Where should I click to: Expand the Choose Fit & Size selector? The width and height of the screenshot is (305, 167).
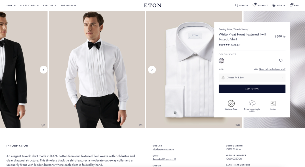[252, 78]
